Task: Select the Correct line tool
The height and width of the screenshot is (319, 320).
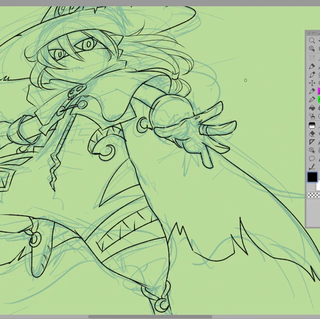Action: (x=312, y=167)
